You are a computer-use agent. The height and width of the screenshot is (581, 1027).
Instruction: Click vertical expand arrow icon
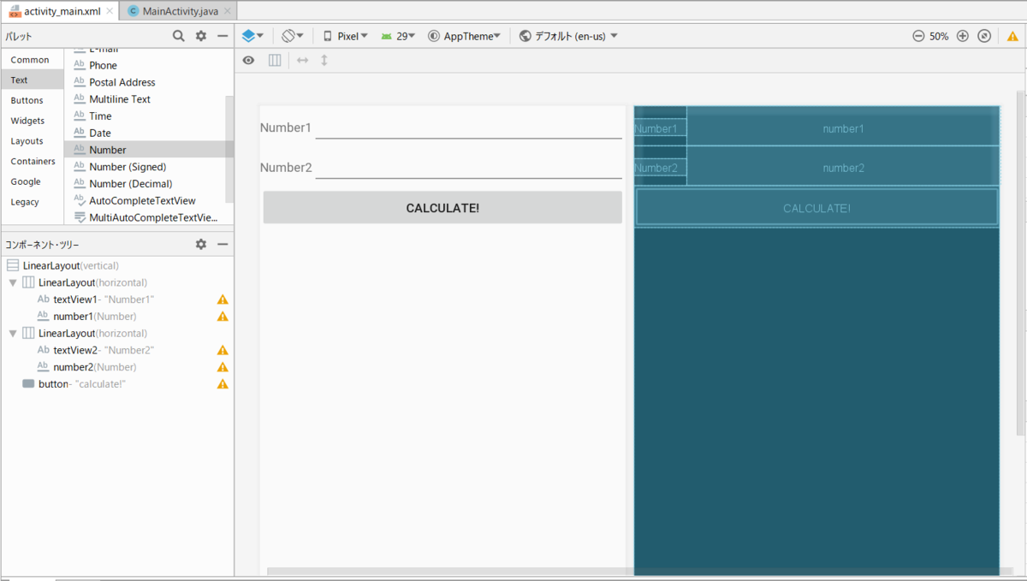(x=324, y=60)
